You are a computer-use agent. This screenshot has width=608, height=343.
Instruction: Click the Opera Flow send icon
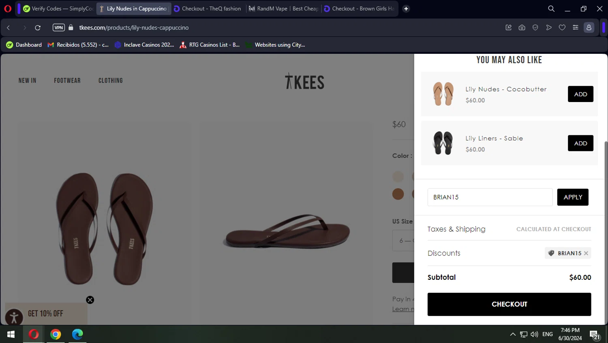[x=549, y=28]
